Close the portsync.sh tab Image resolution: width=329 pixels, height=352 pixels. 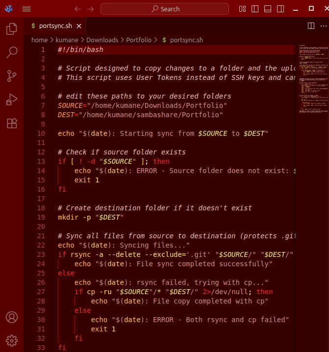click(78, 25)
